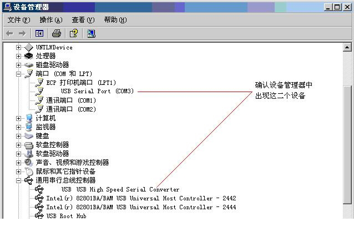354x227 pixels.
Task: Expand the 声音、视频和游戏控制器 node
Action: [x=18, y=163]
